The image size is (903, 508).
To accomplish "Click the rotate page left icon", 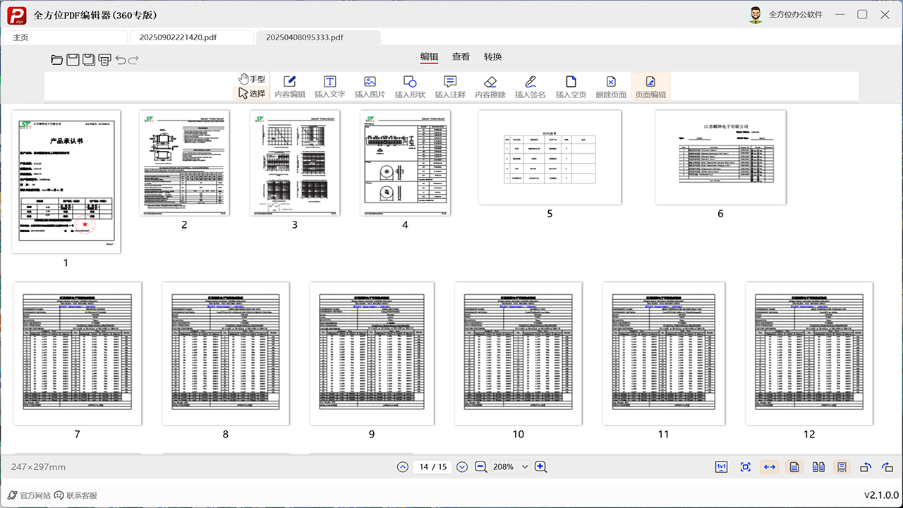I will [x=867, y=466].
